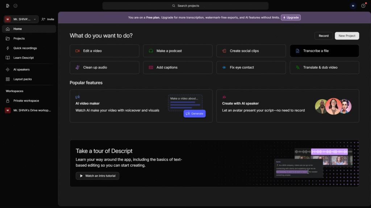Viewport: 371px width, 208px height.
Task: Click the Mr. SHIVA's Drive workspace avatar icon
Action: pos(8,110)
